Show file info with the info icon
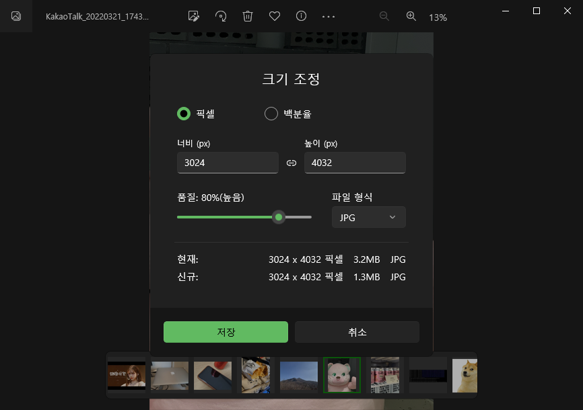 coord(301,16)
